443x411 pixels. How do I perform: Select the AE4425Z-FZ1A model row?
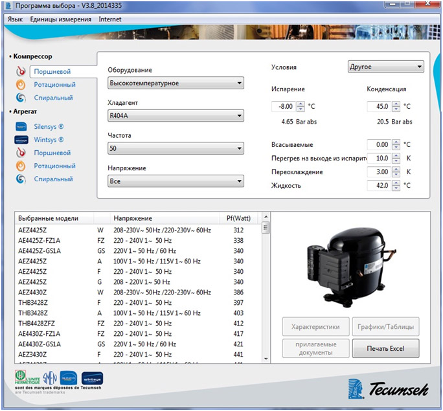[138, 241]
